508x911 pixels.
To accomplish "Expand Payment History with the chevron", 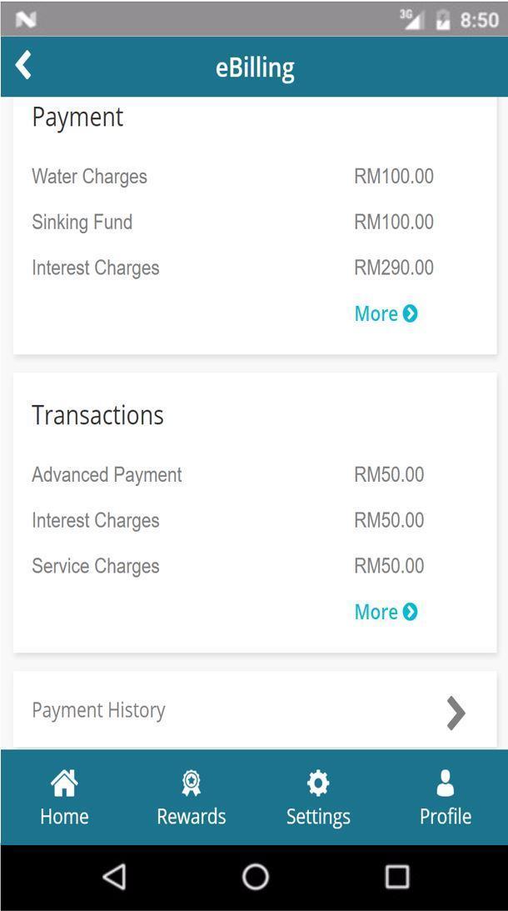I will [x=456, y=713].
